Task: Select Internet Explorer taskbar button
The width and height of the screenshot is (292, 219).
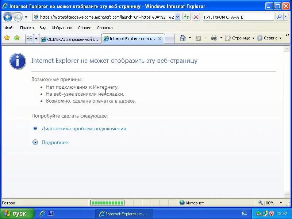Action: coord(124,214)
